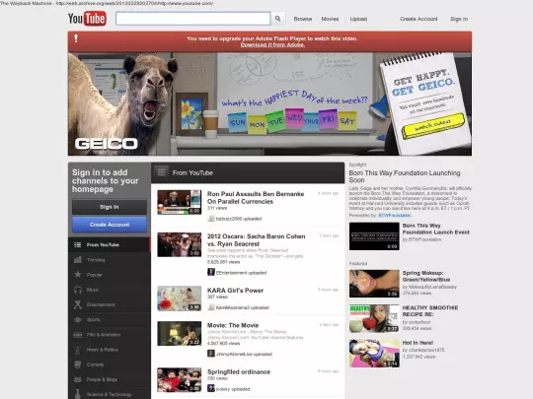Open the Hot In Here! video title
The image size is (533, 399).
(418, 343)
